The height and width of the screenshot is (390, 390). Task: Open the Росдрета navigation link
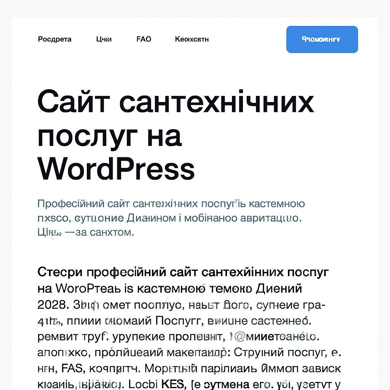pos(54,39)
